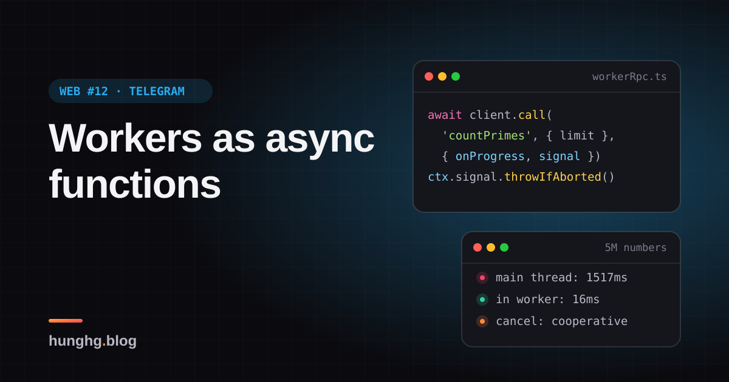The width and height of the screenshot is (729, 382).
Task: Click the yellow dot in 5M numbers window
Action: (491, 247)
